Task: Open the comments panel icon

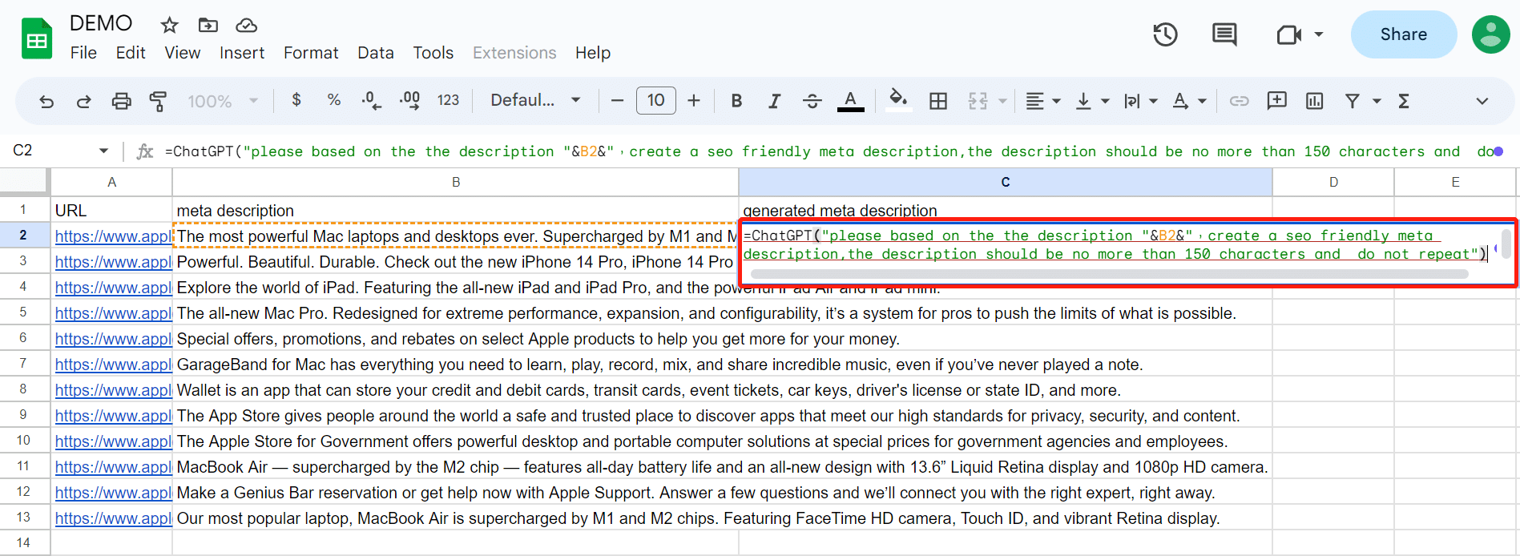Action: pyautogui.click(x=1224, y=34)
